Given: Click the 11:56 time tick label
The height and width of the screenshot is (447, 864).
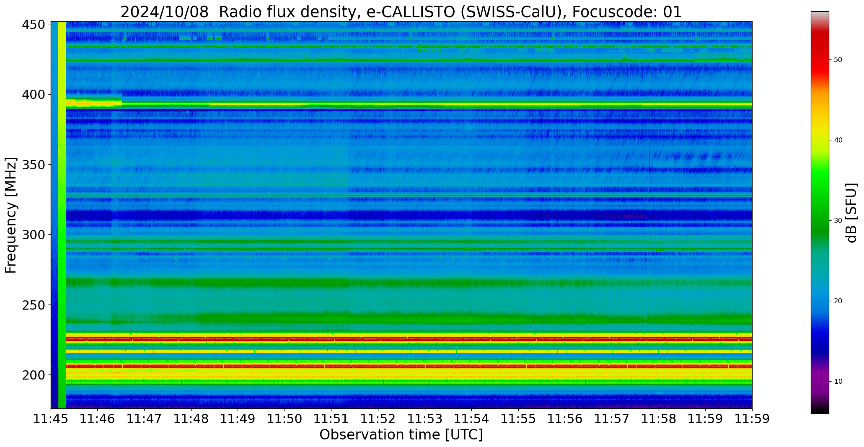Looking at the screenshot, I should [x=565, y=419].
